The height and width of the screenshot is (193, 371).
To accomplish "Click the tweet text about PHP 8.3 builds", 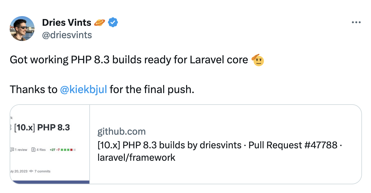I will [129, 60].
